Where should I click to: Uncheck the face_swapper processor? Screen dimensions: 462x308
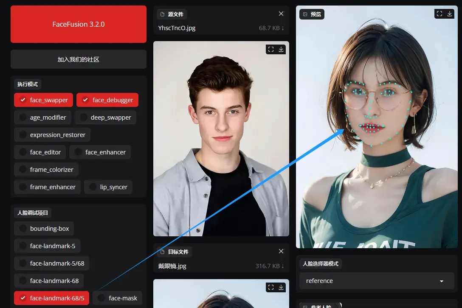click(x=43, y=100)
